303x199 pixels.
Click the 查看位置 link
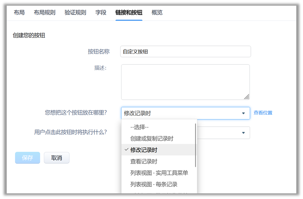point(263,113)
